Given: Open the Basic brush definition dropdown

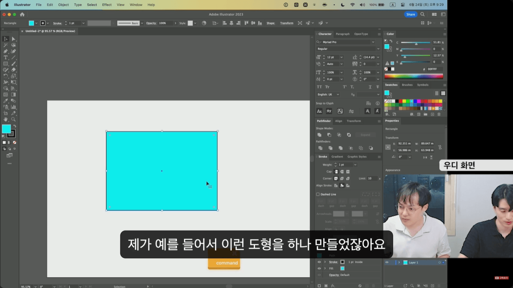Looking at the screenshot, I should [142, 23].
